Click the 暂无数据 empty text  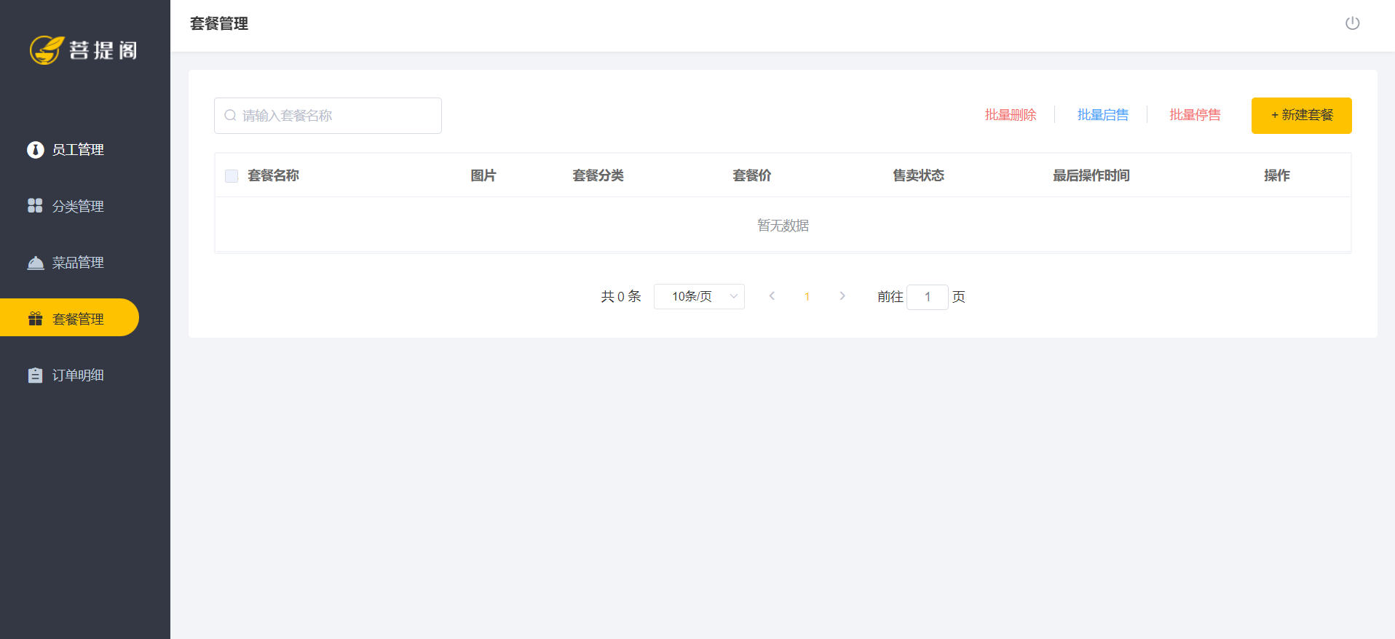click(x=783, y=226)
